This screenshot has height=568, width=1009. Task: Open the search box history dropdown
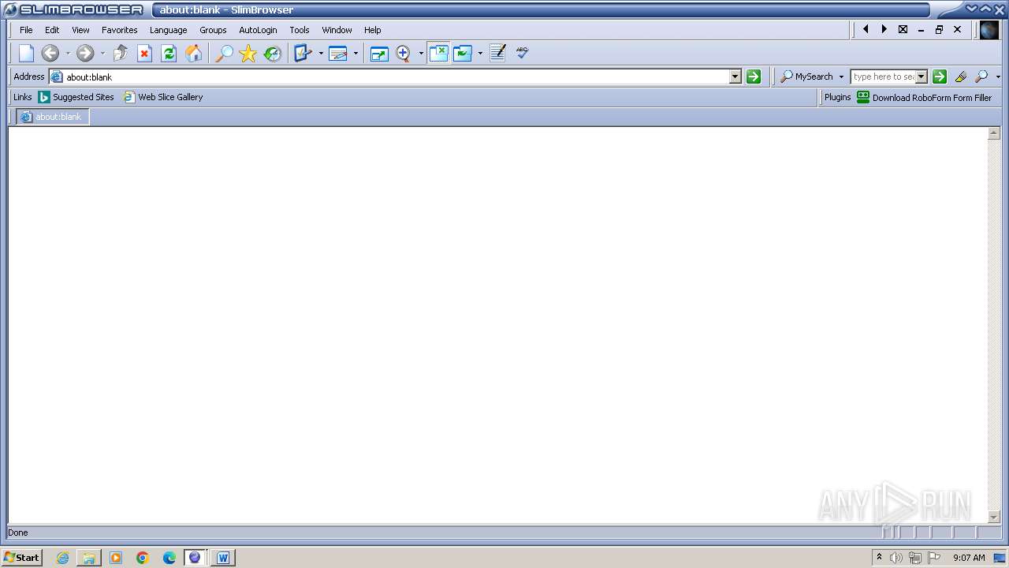point(922,77)
